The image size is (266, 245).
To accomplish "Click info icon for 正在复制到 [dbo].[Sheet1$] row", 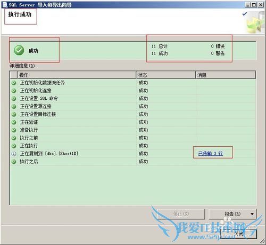I will tap(14, 154).
